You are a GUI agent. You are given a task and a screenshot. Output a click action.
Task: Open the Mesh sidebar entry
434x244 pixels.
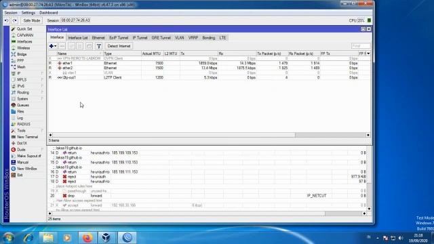(21, 67)
